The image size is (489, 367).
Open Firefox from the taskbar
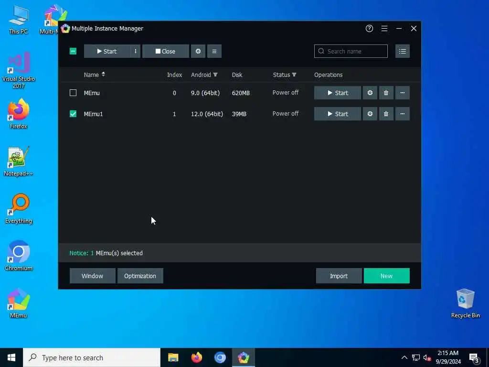[196, 357]
